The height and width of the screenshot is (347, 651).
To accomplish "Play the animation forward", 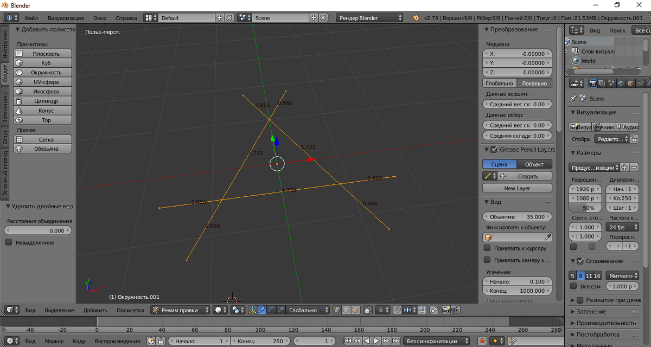I will (x=376, y=341).
